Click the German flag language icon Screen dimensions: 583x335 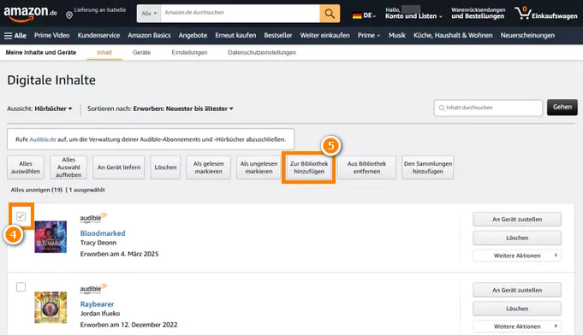(x=357, y=15)
